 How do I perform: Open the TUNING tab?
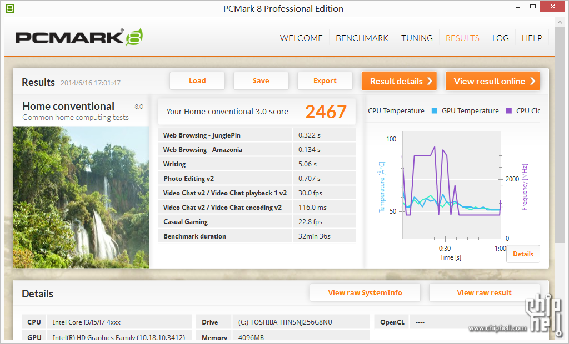pyautogui.click(x=417, y=38)
